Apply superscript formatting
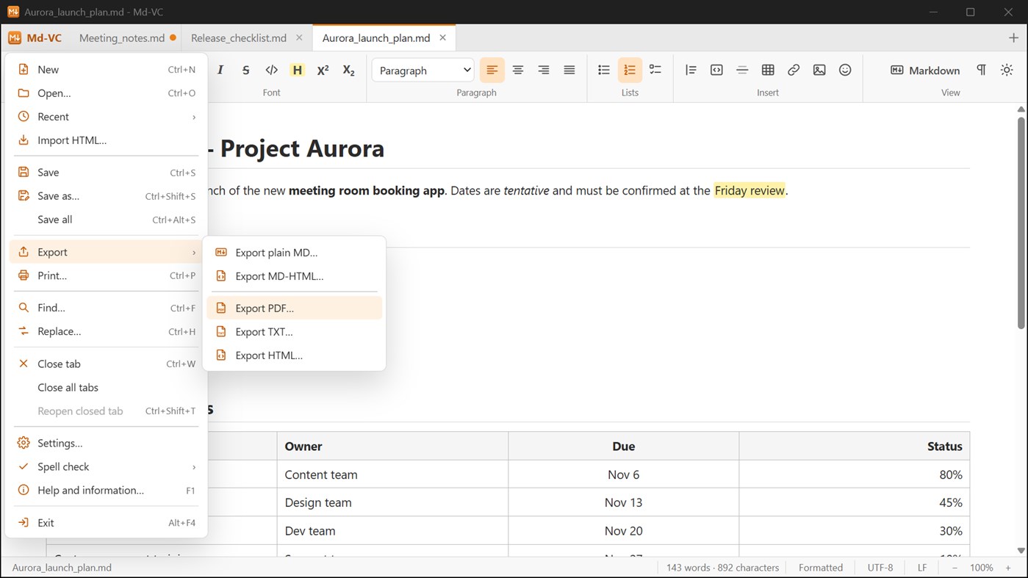This screenshot has width=1028, height=578. point(323,71)
